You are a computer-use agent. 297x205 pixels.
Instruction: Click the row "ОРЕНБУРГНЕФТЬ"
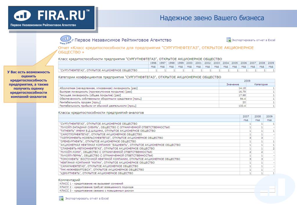pos(167,141)
